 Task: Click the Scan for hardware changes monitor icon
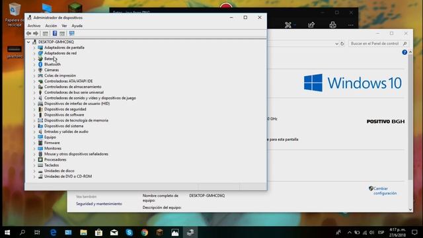pos(71,34)
